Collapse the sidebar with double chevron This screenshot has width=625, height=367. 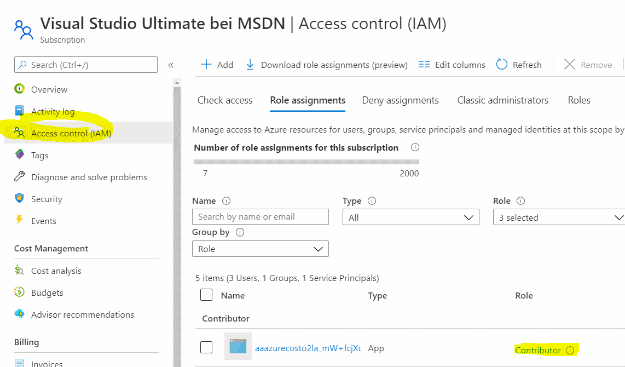(171, 65)
